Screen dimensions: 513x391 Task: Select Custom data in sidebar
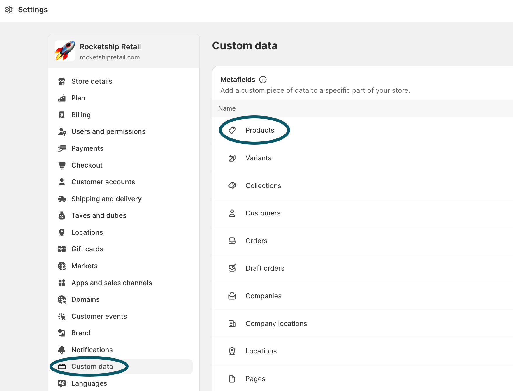[x=92, y=367]
